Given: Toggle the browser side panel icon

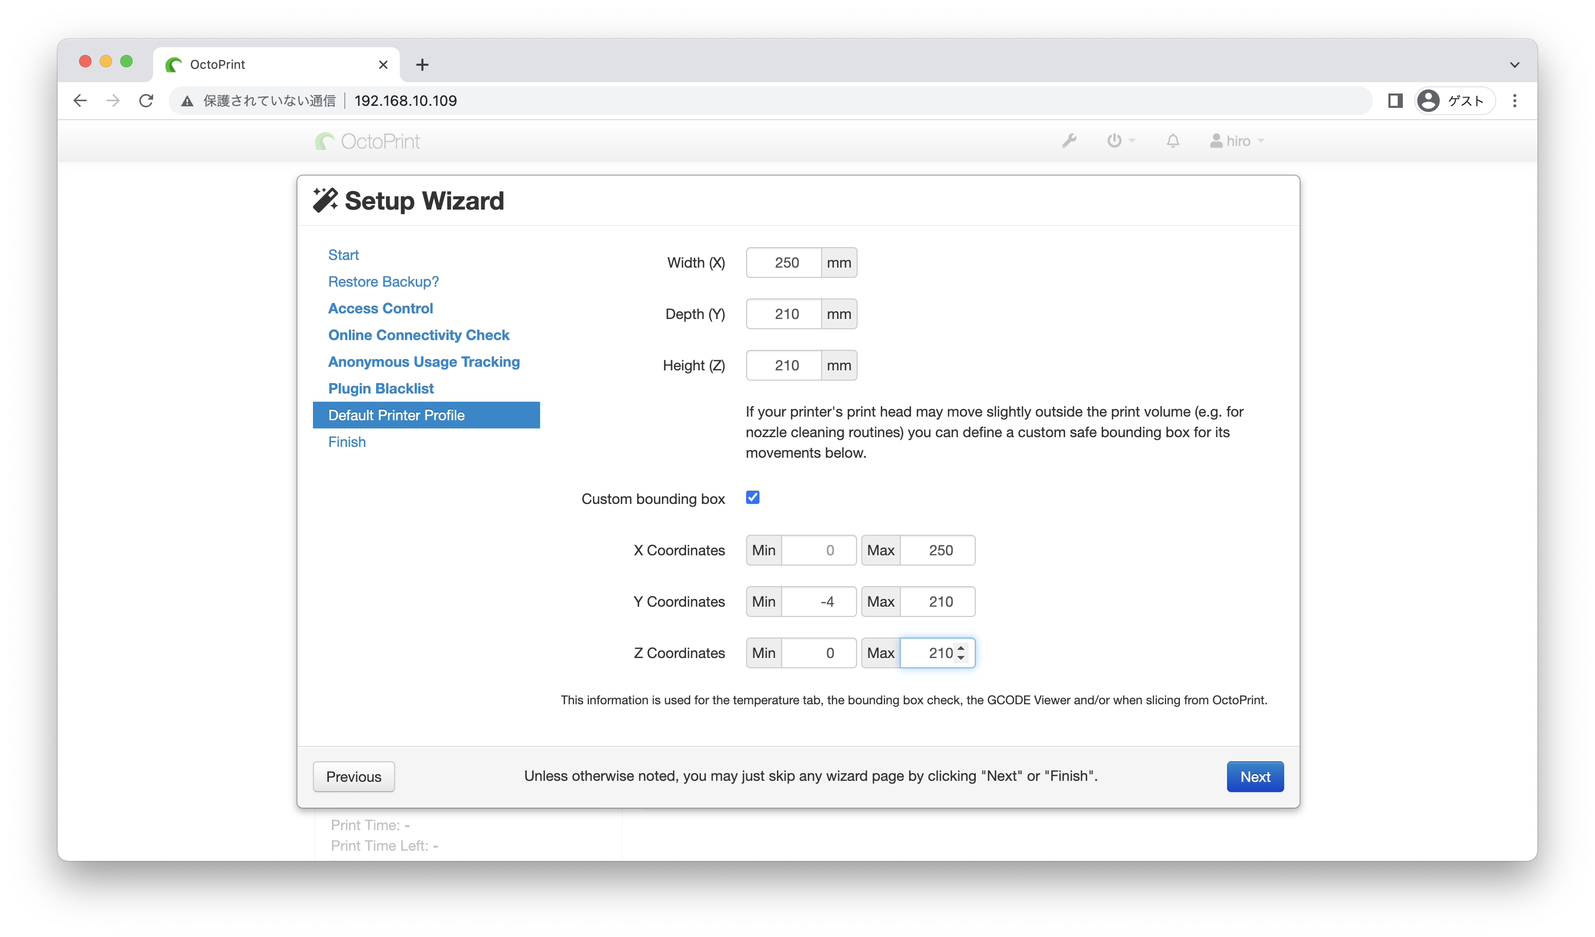Looking at the screenshot, I should (x=1396, y=101).
